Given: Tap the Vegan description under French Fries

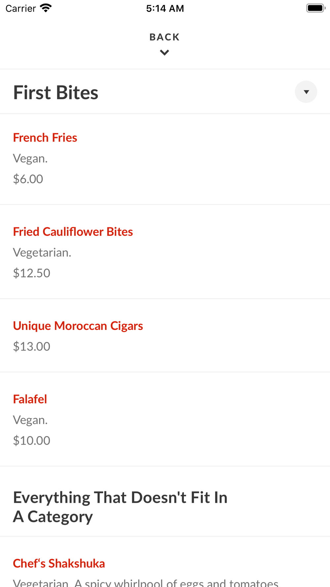Looking at the screenshot, I should pyautogui.click(x=30, y=158).
